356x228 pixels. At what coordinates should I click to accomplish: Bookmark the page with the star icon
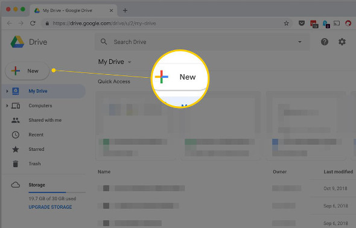point(286,23)
